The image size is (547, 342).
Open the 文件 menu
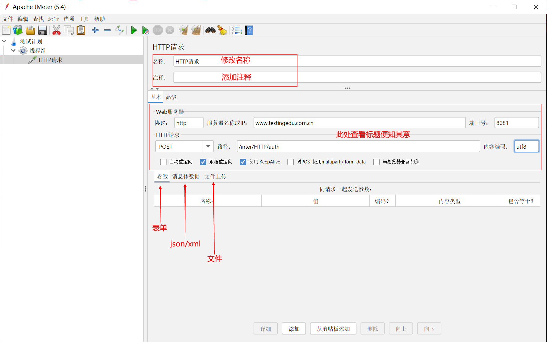[x=8, y=19]
